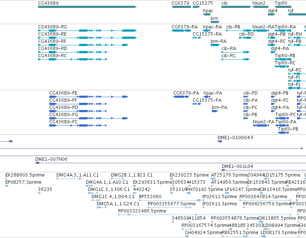Screen dimensions: 306x238
Task: Choose the cib-RA transcript
Action: (x=236, y=52)
